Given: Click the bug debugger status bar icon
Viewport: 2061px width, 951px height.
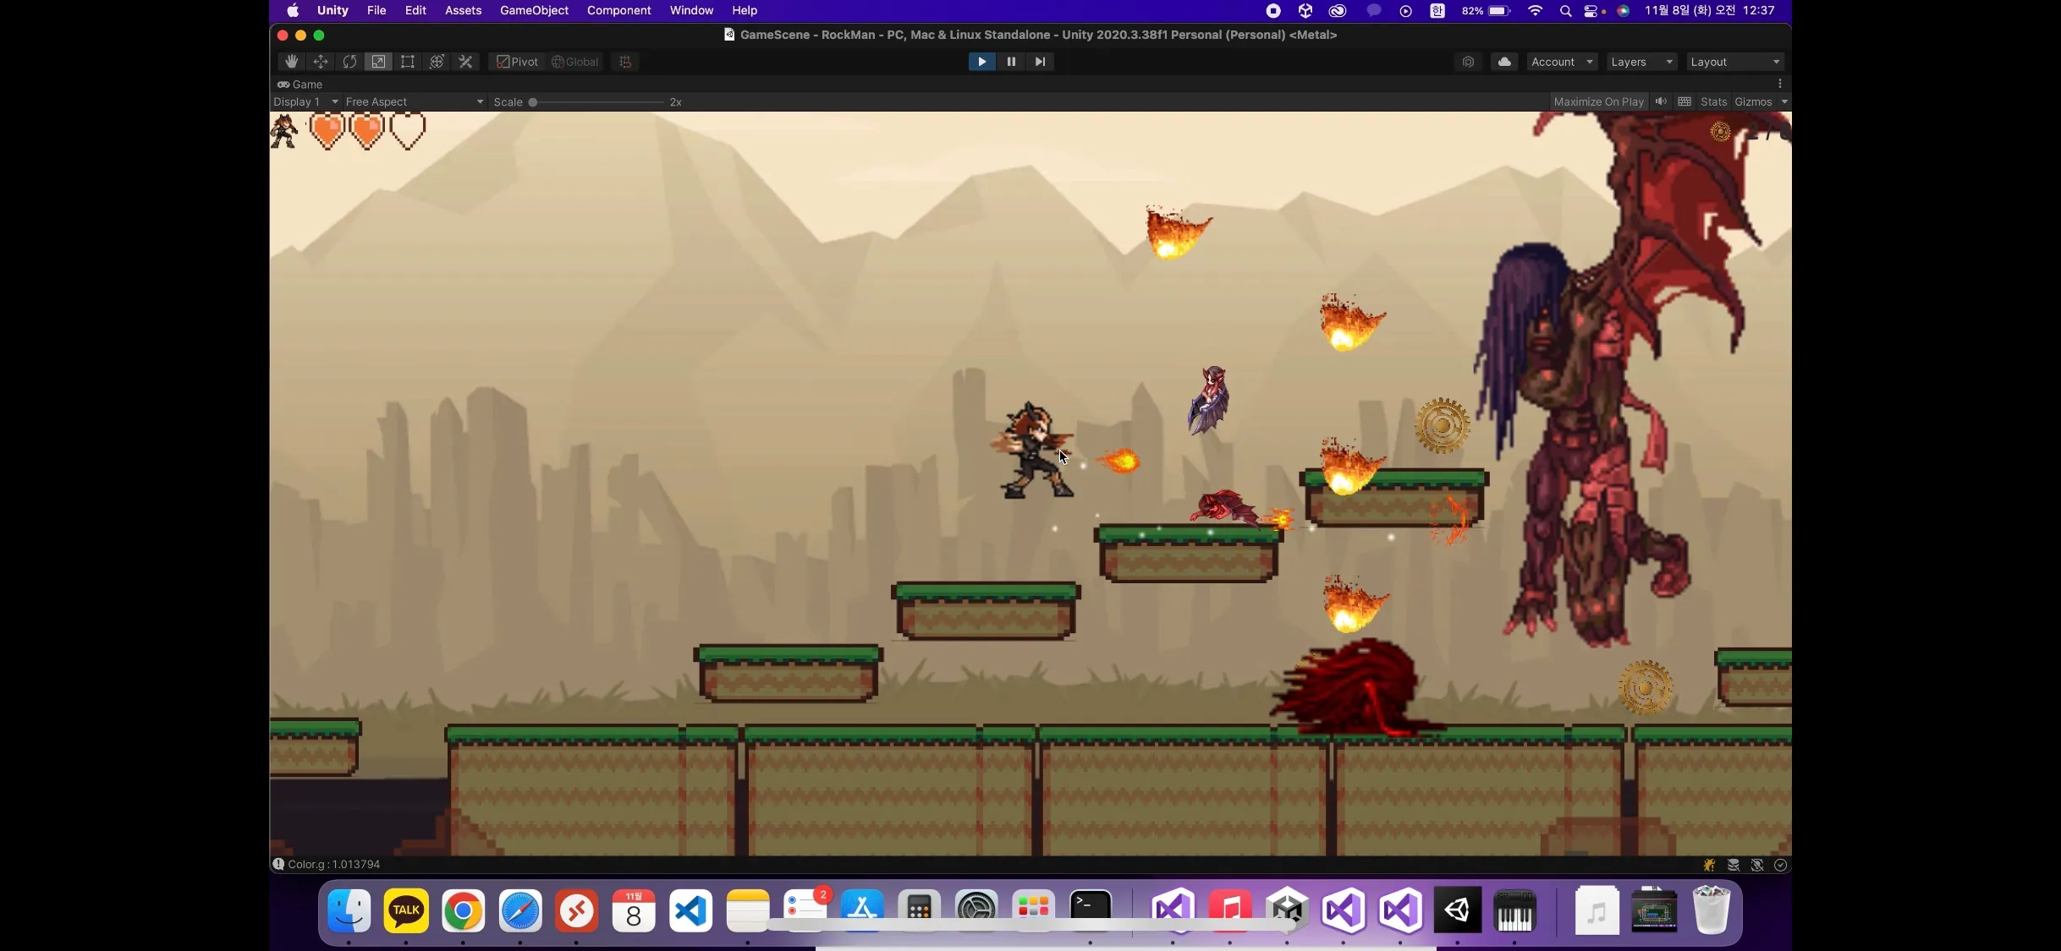Looking at the screenshot, I should coord(1710,865).
